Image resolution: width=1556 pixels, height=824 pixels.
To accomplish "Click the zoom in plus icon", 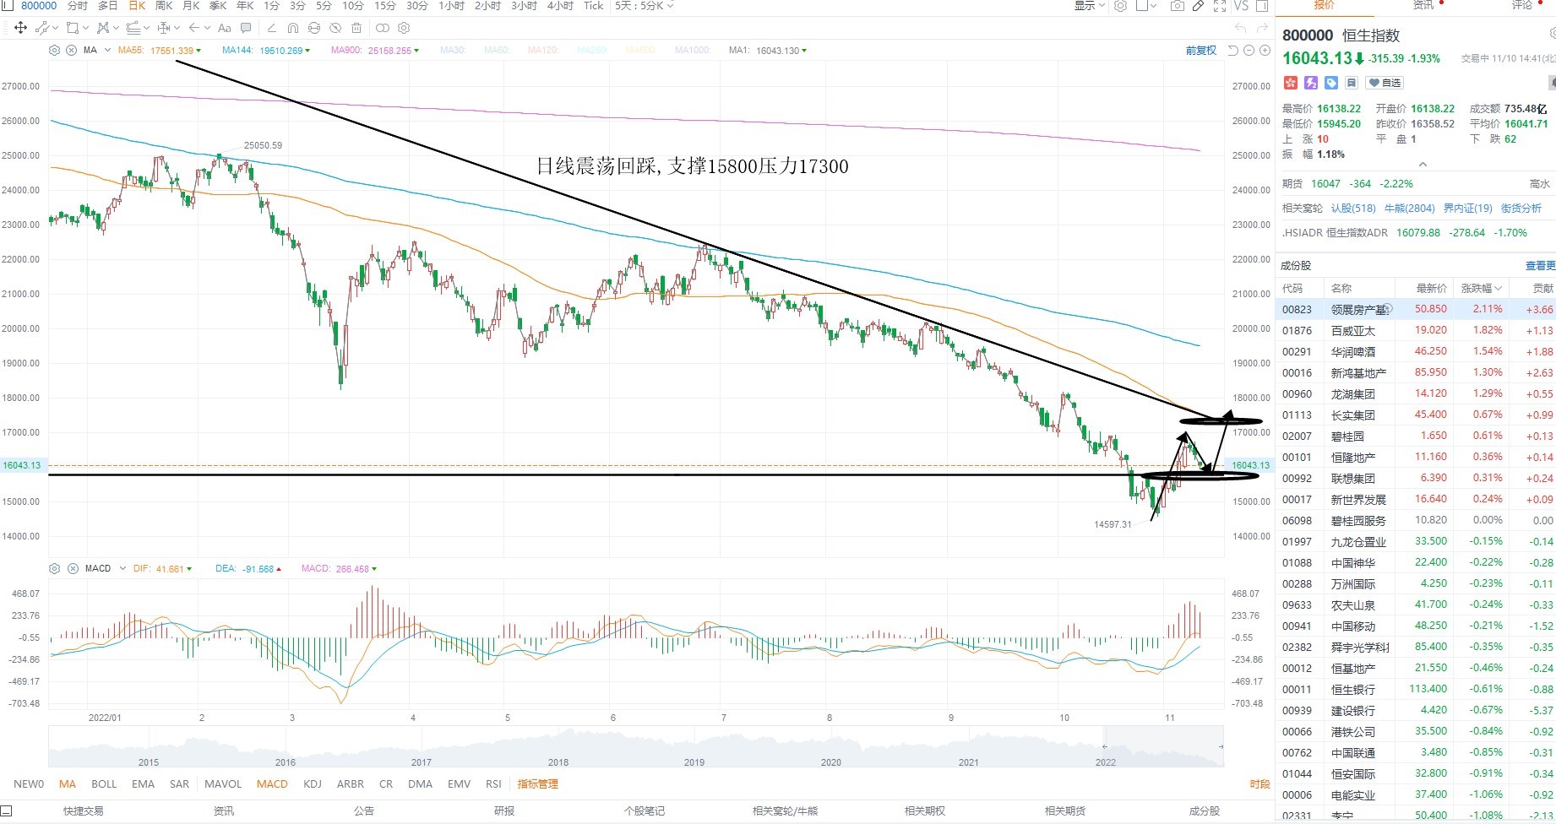I will 1265,51.
